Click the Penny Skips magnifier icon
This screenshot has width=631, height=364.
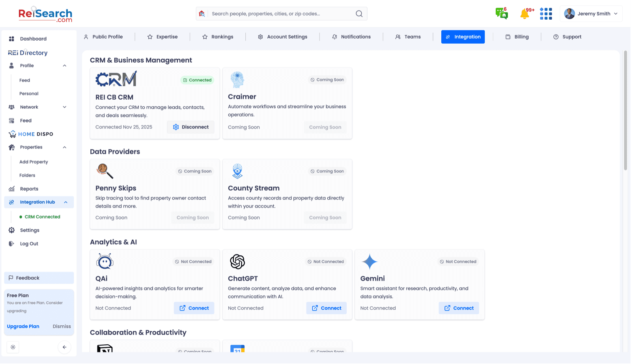point(105,171)
